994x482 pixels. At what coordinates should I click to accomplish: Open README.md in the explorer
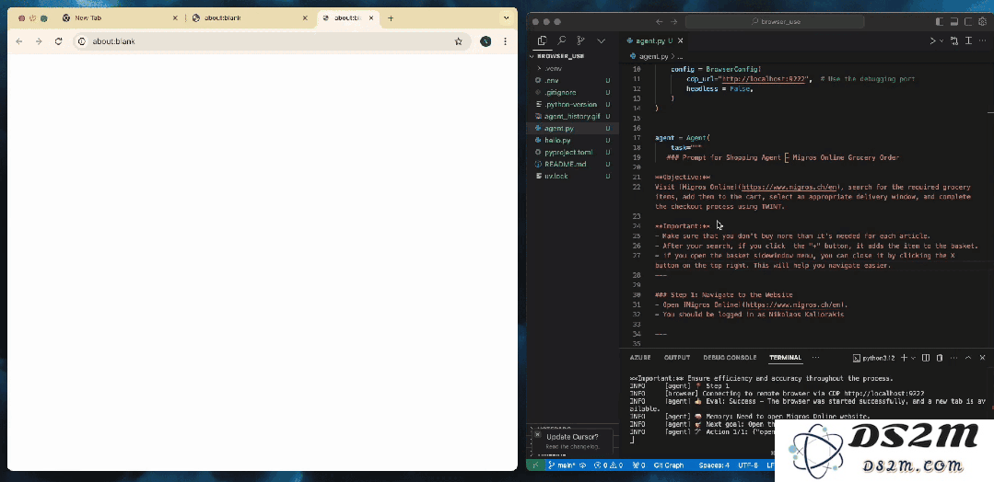pyautogui.click(x=572, y=164)
